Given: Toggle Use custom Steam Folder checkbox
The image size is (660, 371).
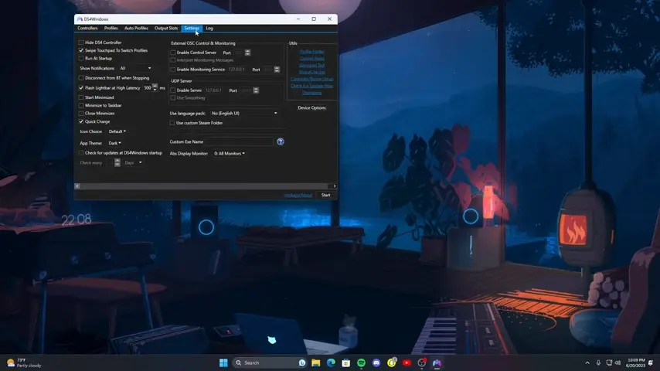Looking at the screenshot, I should pos(172,123).
